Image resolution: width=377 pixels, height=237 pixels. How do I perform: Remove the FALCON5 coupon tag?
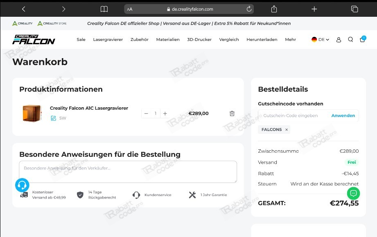point(287,130)
